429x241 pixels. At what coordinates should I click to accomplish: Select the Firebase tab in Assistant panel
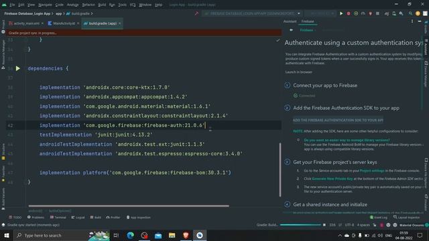tap(308, 21)
